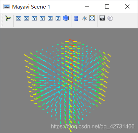Open scene configuration with the gear icon
The width and height of the screenshot is (138, 133).
[110, 18]
